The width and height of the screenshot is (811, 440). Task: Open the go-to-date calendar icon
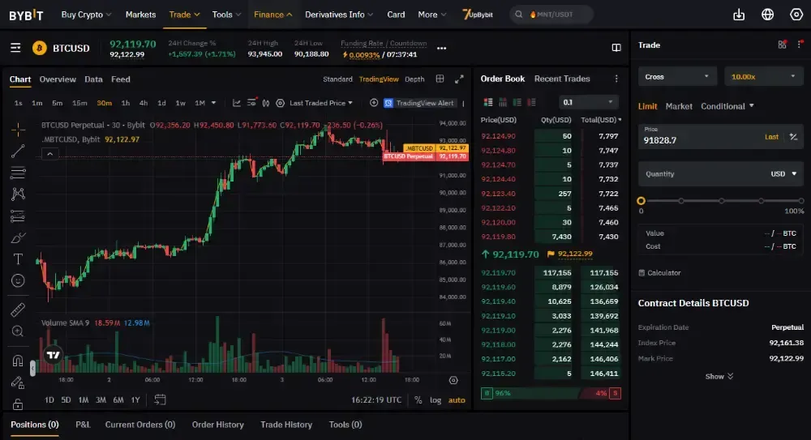[160, 399]
